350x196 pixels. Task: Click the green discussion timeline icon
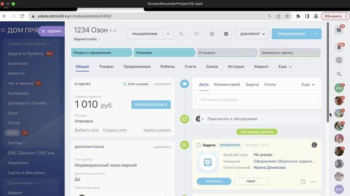pos(184,119)
